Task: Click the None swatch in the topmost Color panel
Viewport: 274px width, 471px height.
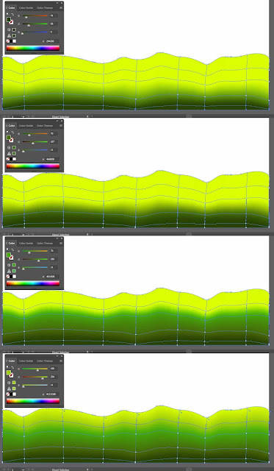Action: click(x=8, y=41)
